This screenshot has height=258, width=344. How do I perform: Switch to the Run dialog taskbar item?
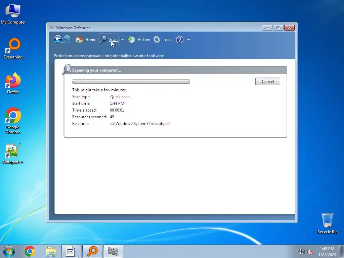click(70, 251)
